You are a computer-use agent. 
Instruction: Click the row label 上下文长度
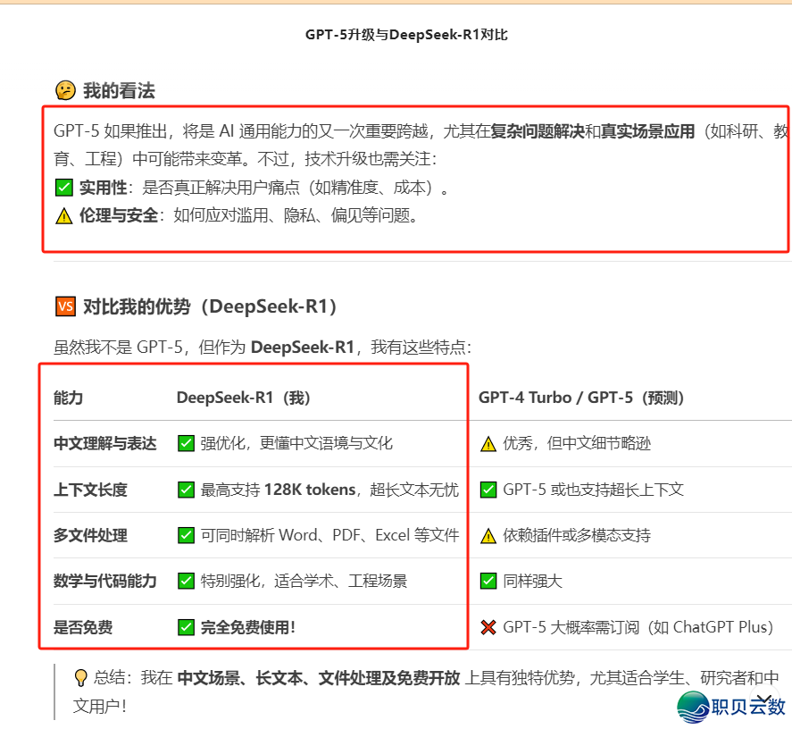coord(90,490)
